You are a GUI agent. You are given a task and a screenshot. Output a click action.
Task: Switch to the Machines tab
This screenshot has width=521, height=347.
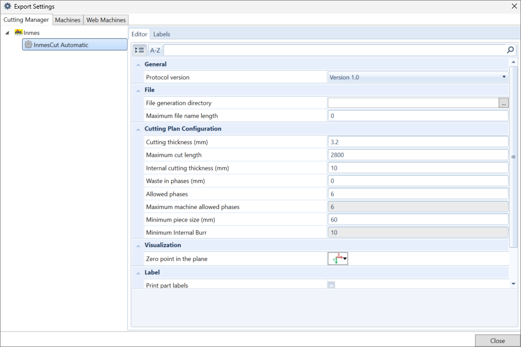click(x=68, y=20)
